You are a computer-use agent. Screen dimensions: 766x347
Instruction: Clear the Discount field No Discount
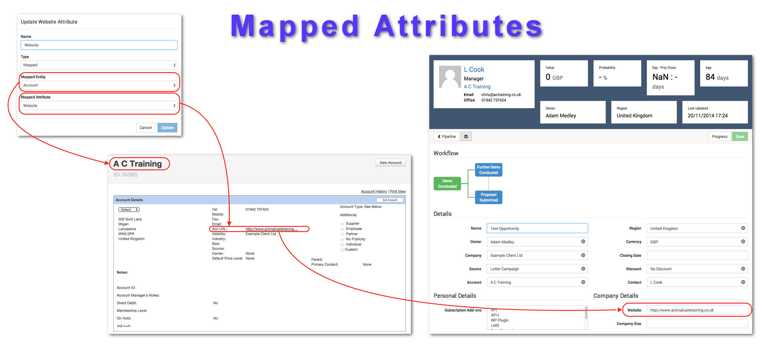743,268
